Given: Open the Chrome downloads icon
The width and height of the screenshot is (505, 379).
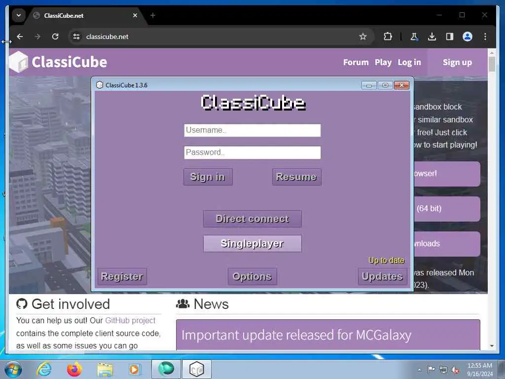Looking at the screenshot, I should pos(432,37).
